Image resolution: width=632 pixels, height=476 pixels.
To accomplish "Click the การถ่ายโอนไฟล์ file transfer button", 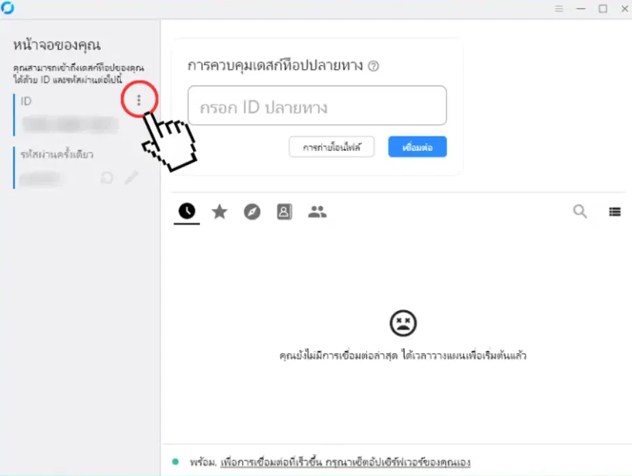I will [331, 147].
